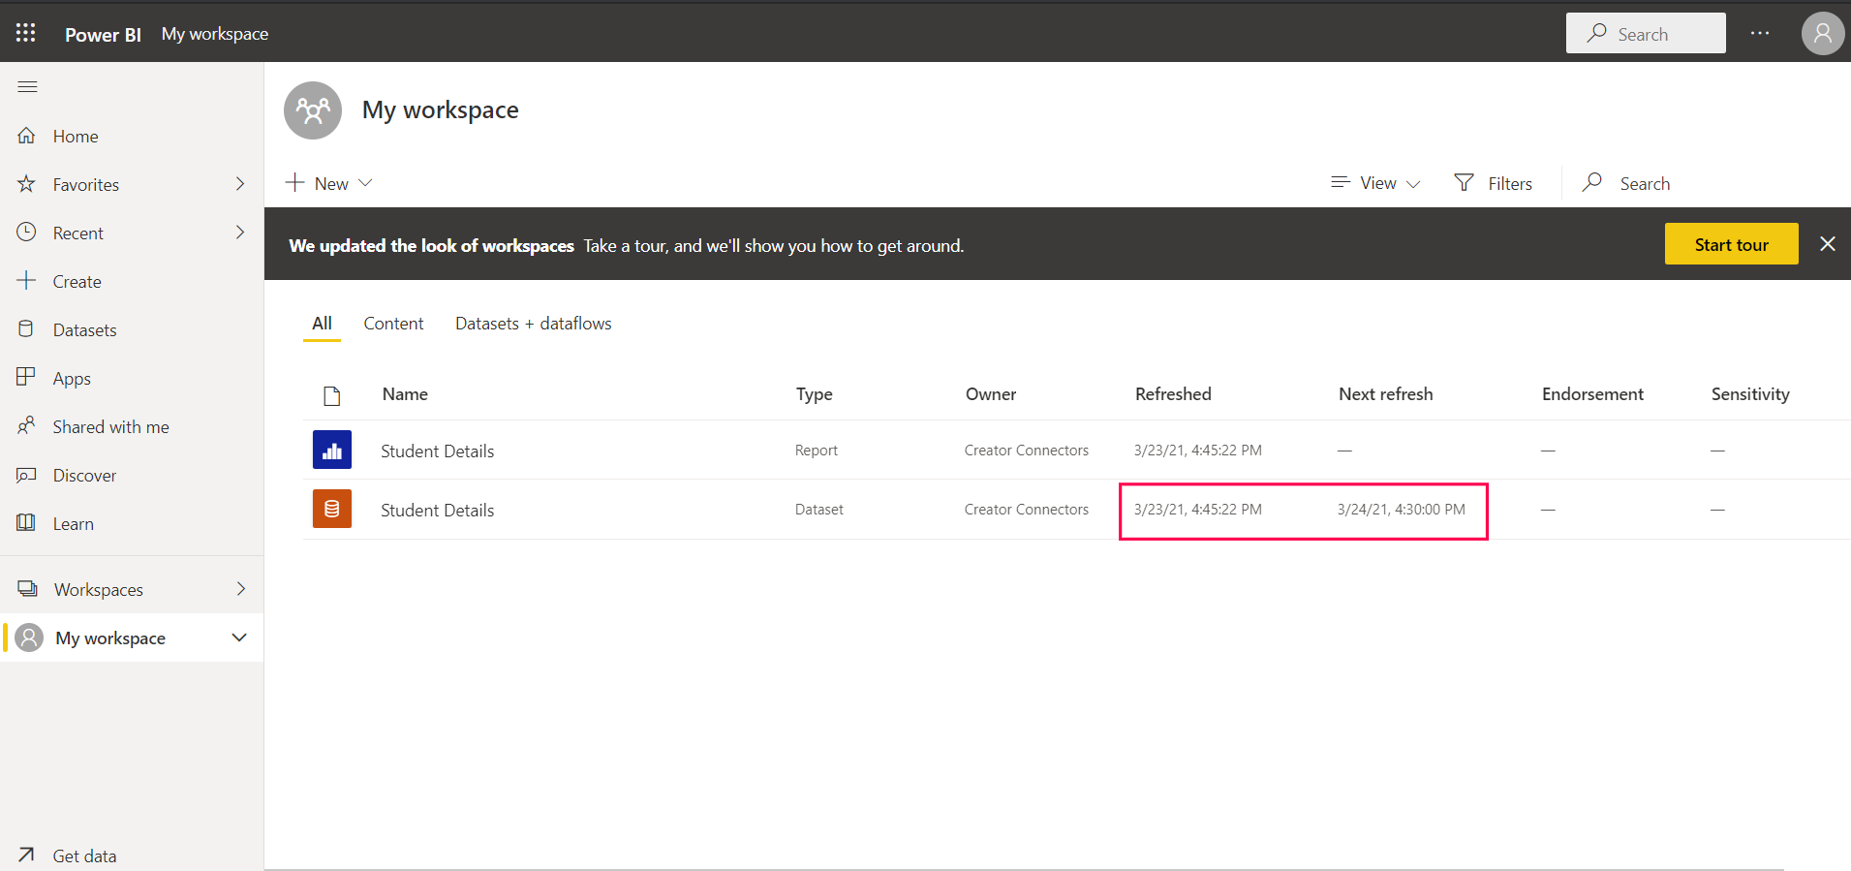Click the Student Details report icon
1851x871 pixels.
pyautogui.click(x=332, y=451)
